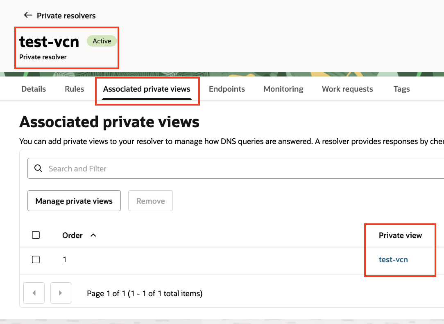Open the Endpoints tab

[227, 89]
